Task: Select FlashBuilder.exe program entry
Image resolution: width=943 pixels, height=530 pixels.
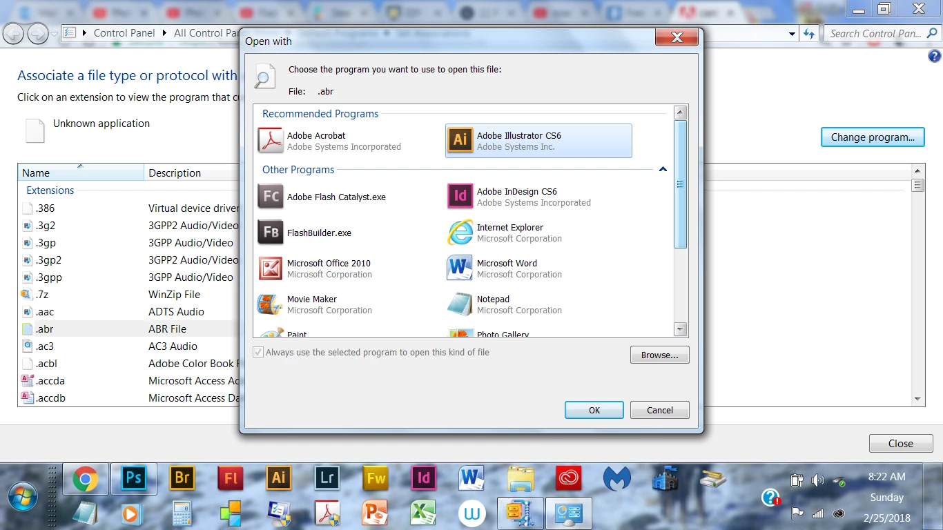Action: [351, 233]
